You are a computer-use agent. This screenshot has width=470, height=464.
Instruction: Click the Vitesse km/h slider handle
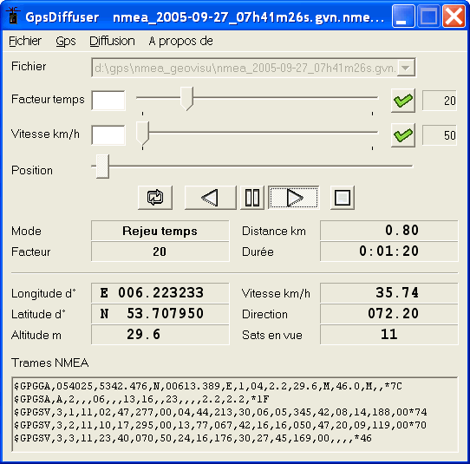pos(142,134)
